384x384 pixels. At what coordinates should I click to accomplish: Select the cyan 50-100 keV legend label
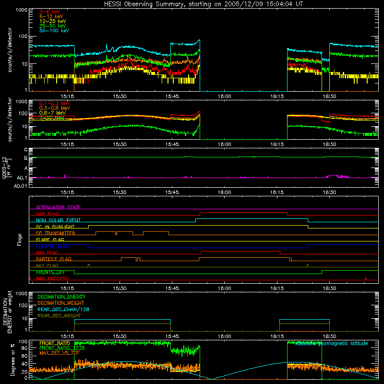[54, 31]
